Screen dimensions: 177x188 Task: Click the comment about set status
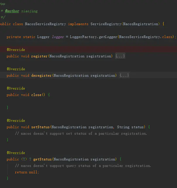coord(81,134)
